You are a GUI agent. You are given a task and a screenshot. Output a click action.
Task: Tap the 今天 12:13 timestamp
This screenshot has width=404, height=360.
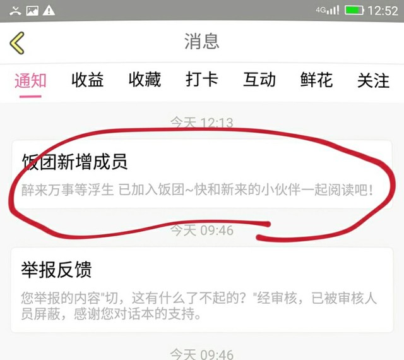[202, 123]
